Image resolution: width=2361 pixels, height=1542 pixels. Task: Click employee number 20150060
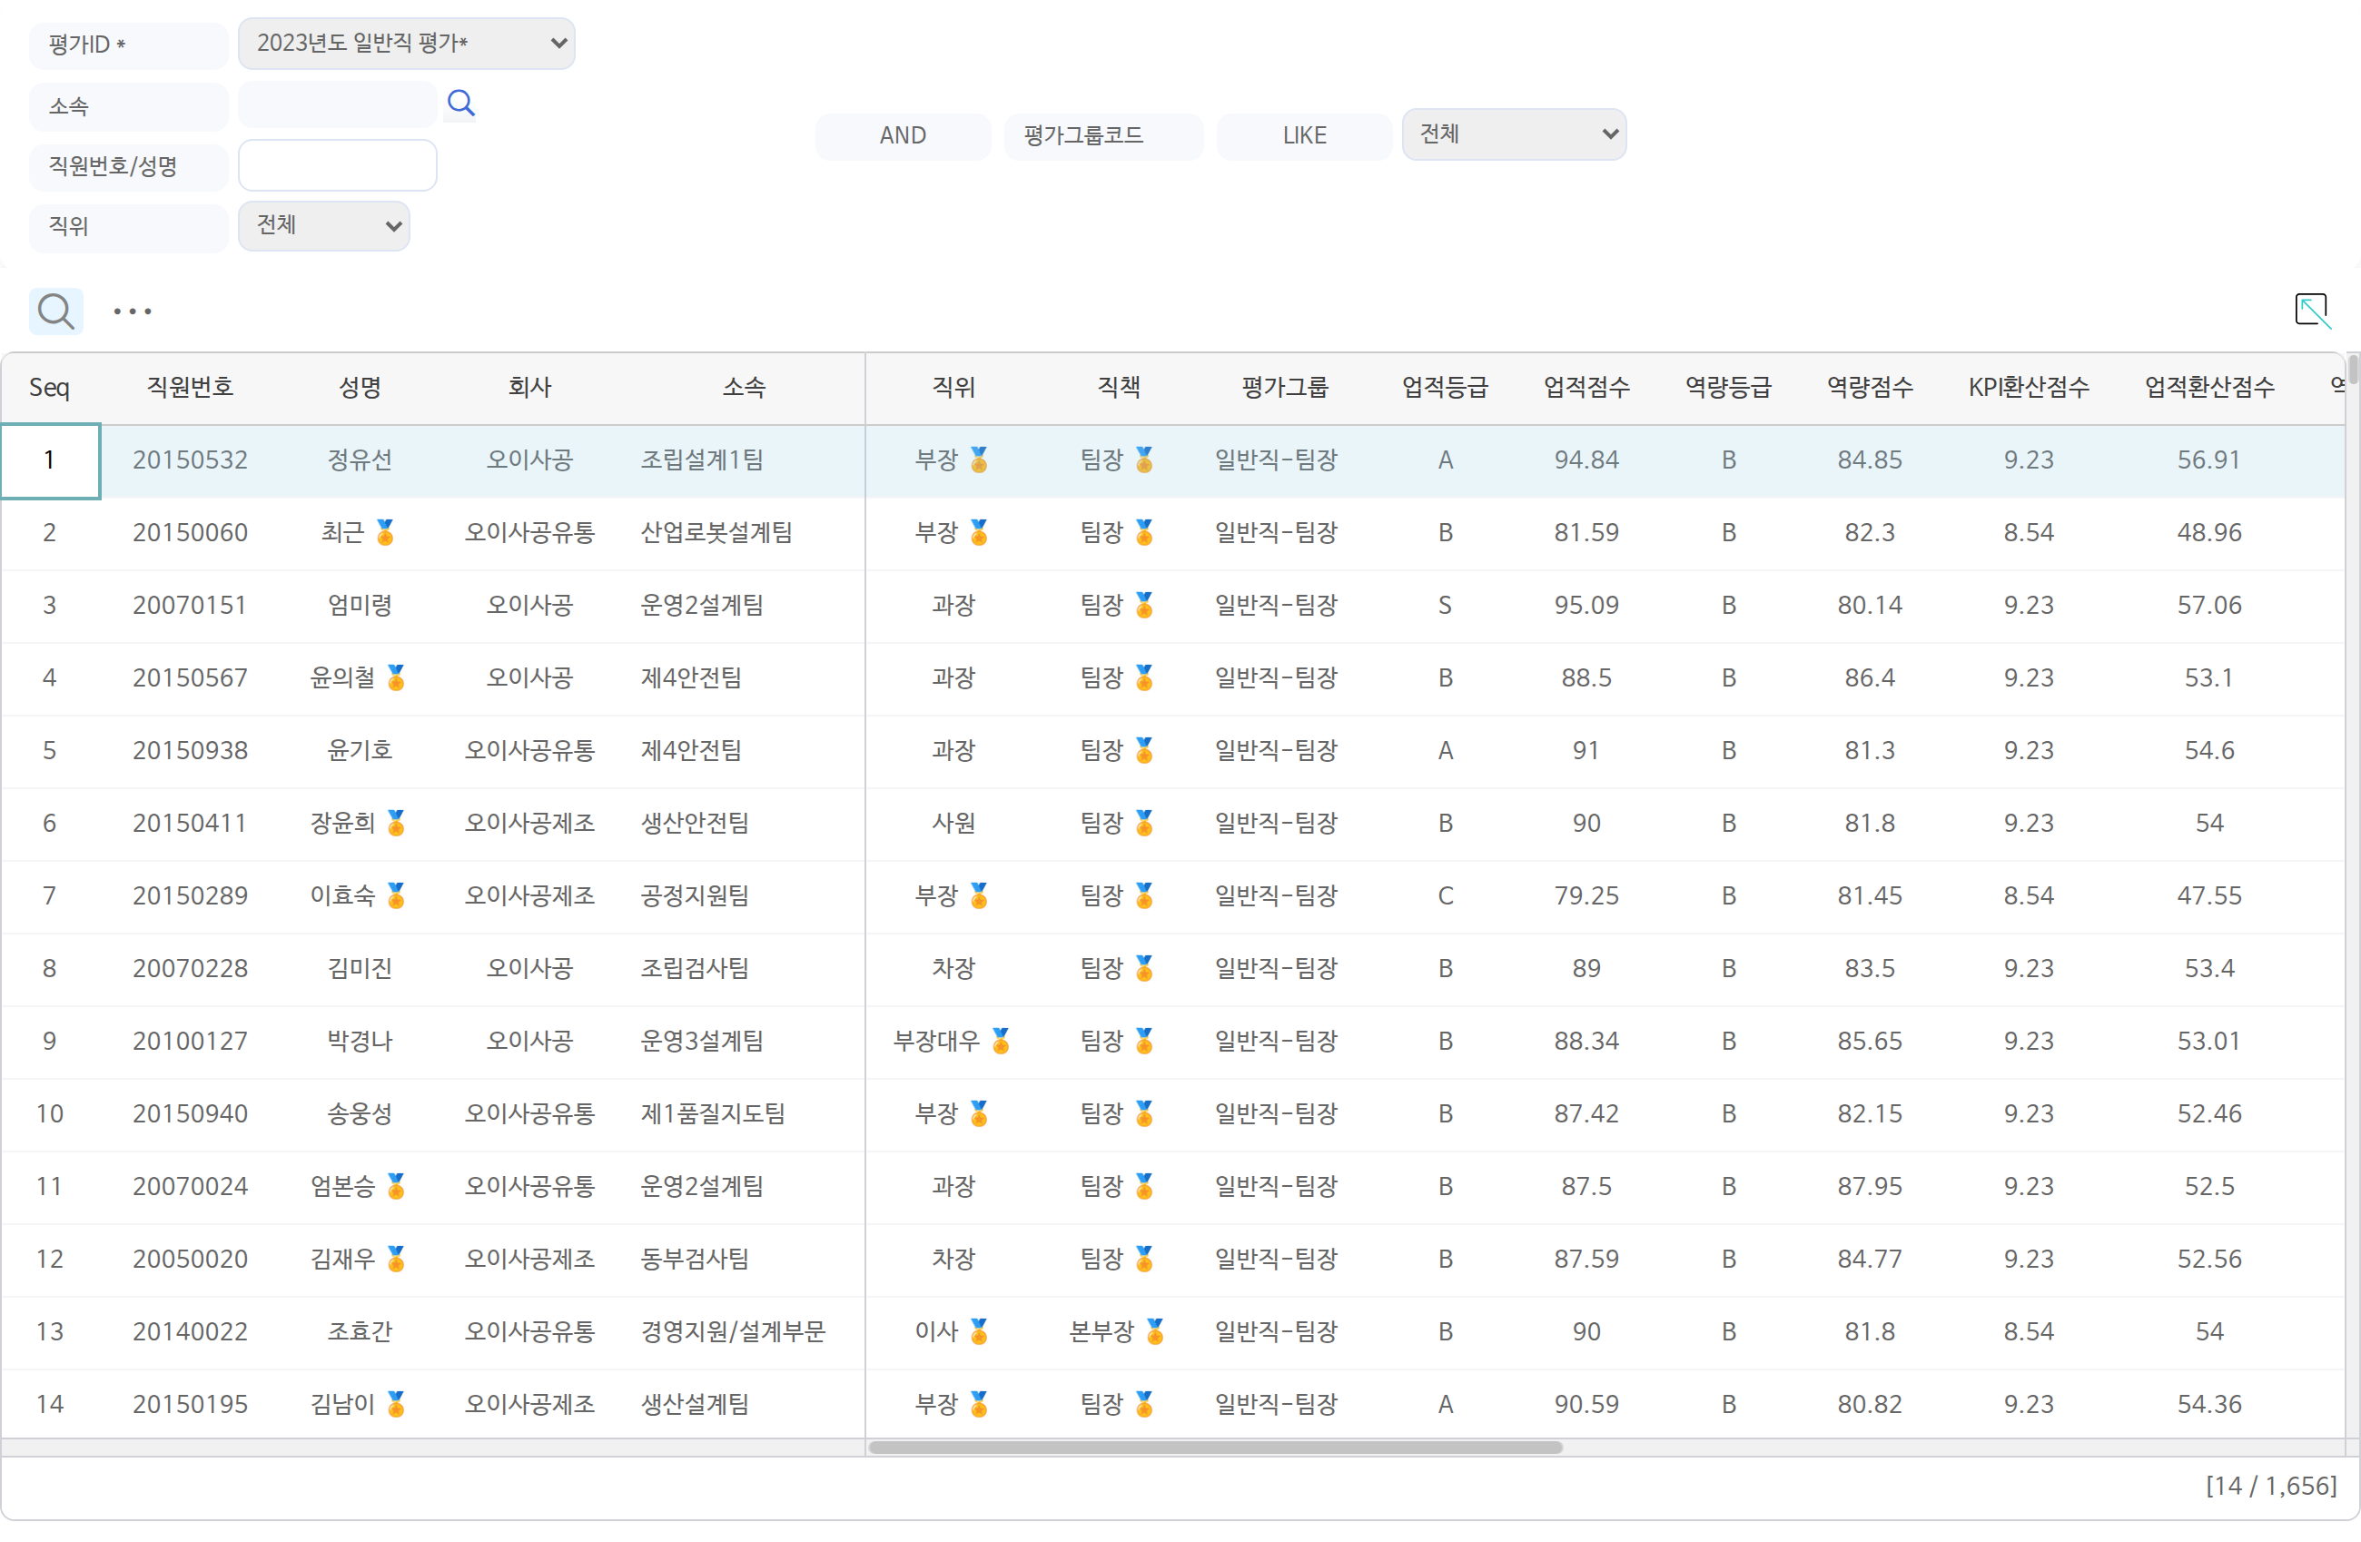pyautogui.click(x=191, y=533)
